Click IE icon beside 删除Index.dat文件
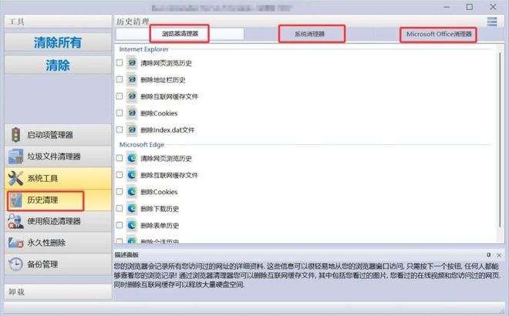Image resolution: width=509 pixels, height=316 pixels. tap(131, 129)
